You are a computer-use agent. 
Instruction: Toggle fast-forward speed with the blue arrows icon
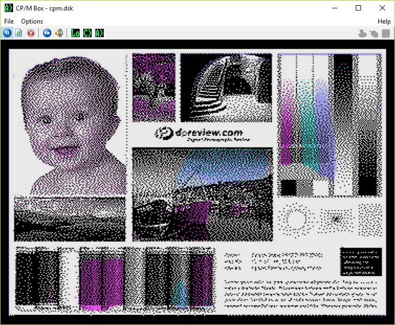[x=47, y=33]
